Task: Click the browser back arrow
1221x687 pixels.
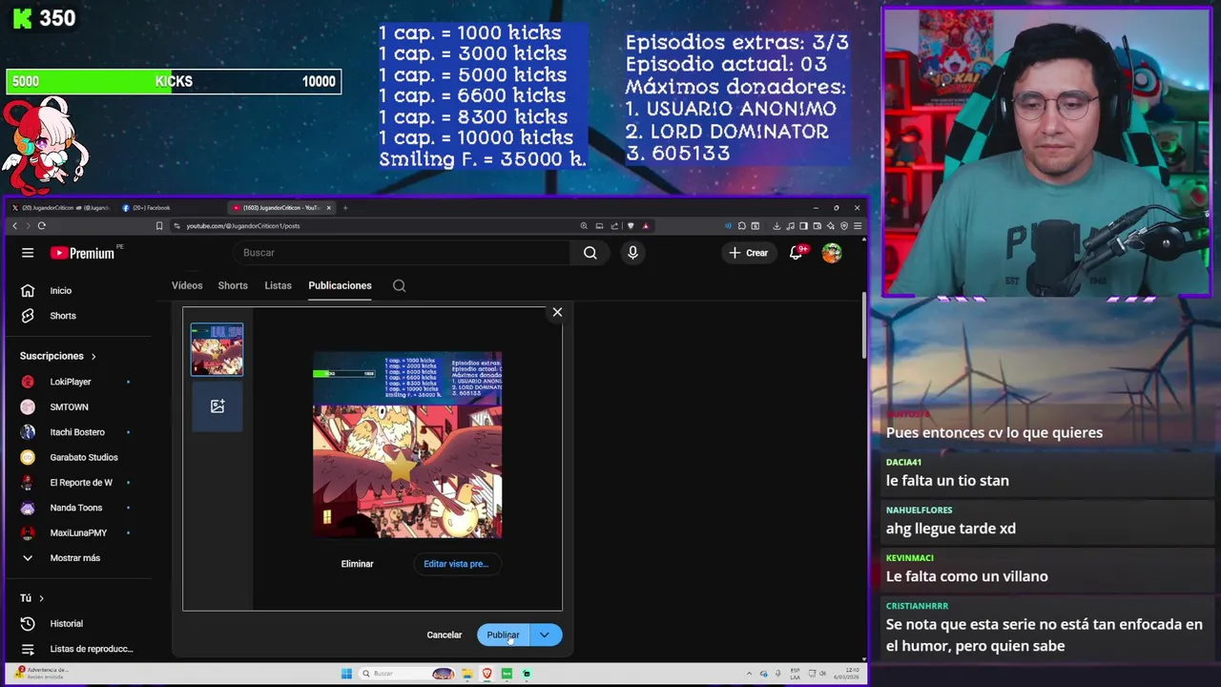Action: click(x=14, y=226)
